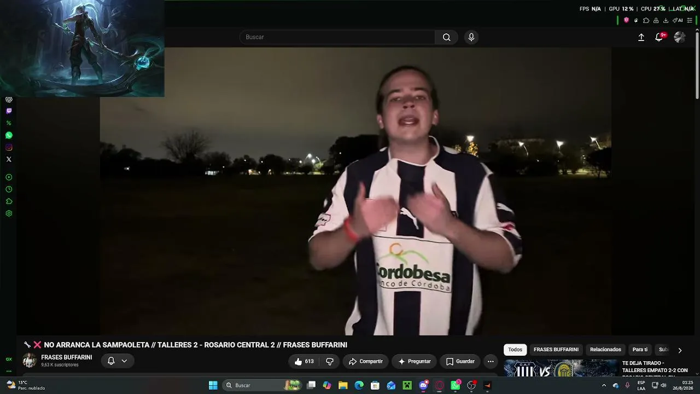700x394 pixels.
Task: Open the FRASES BUFFARINI channel name link
Action: 67,357
